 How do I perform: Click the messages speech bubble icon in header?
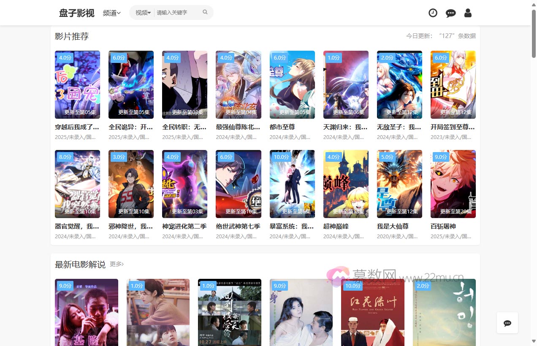pyautogui.click(x=450, y=13)
